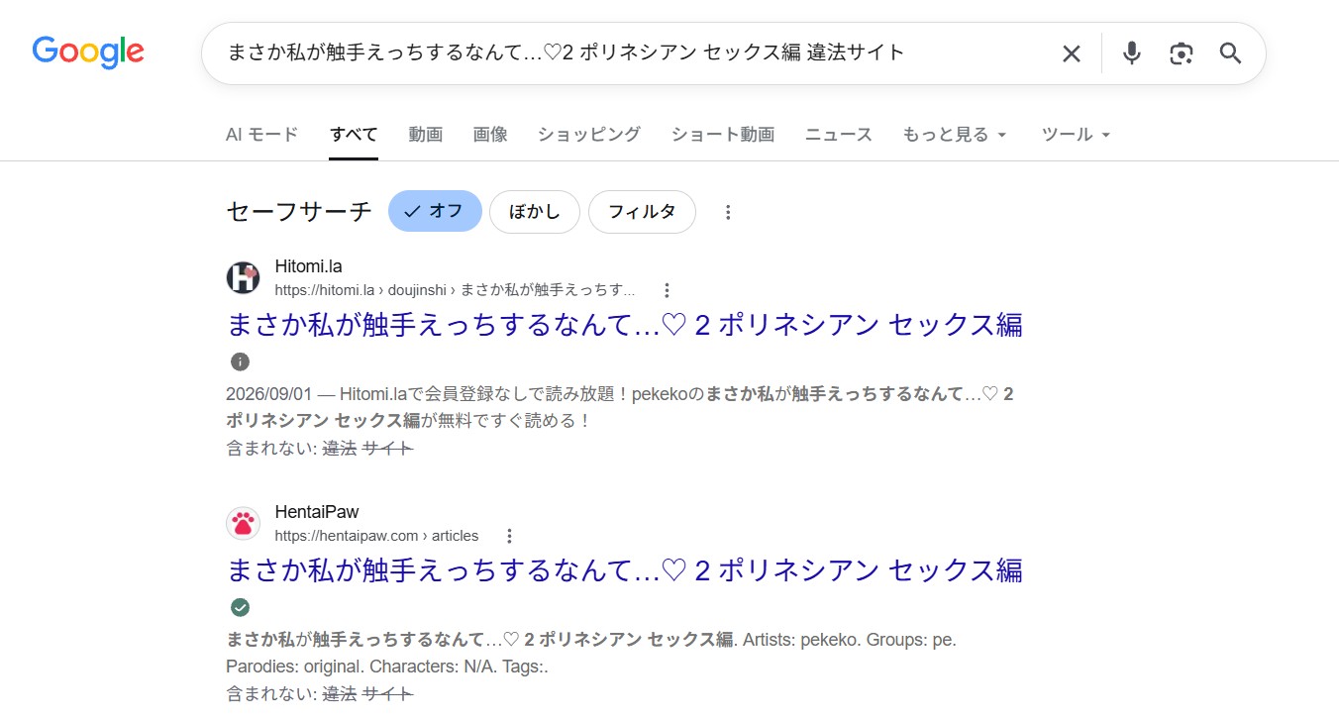Click the hentaipaw.com articles URL breadcrumb
This screenshot has height=720, width=1339.
(x=376, y=536)
